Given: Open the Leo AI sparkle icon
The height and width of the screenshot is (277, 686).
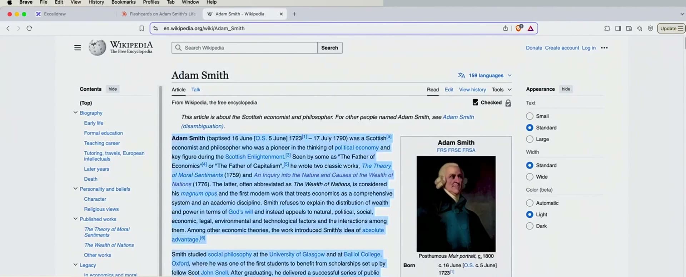Looking at the screenshot, I should coord(640,28).
